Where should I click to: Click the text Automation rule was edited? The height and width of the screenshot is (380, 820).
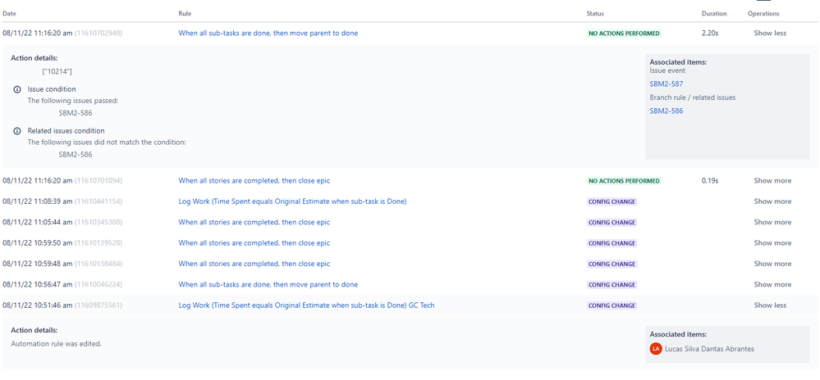[x=56, y=344]
